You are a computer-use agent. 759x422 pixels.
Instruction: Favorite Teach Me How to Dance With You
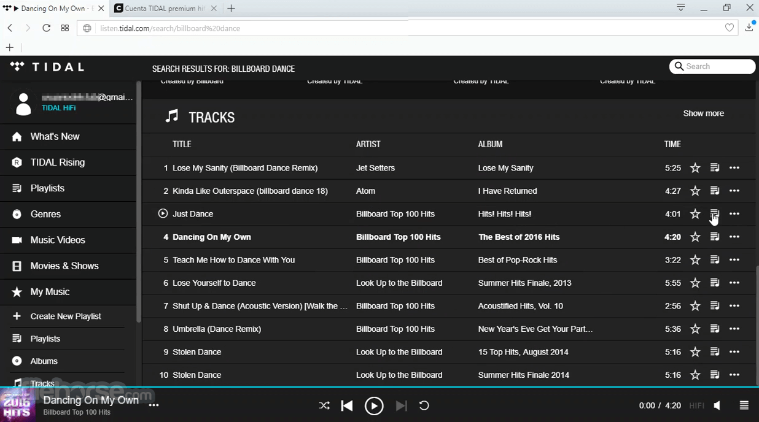(695, 260)
